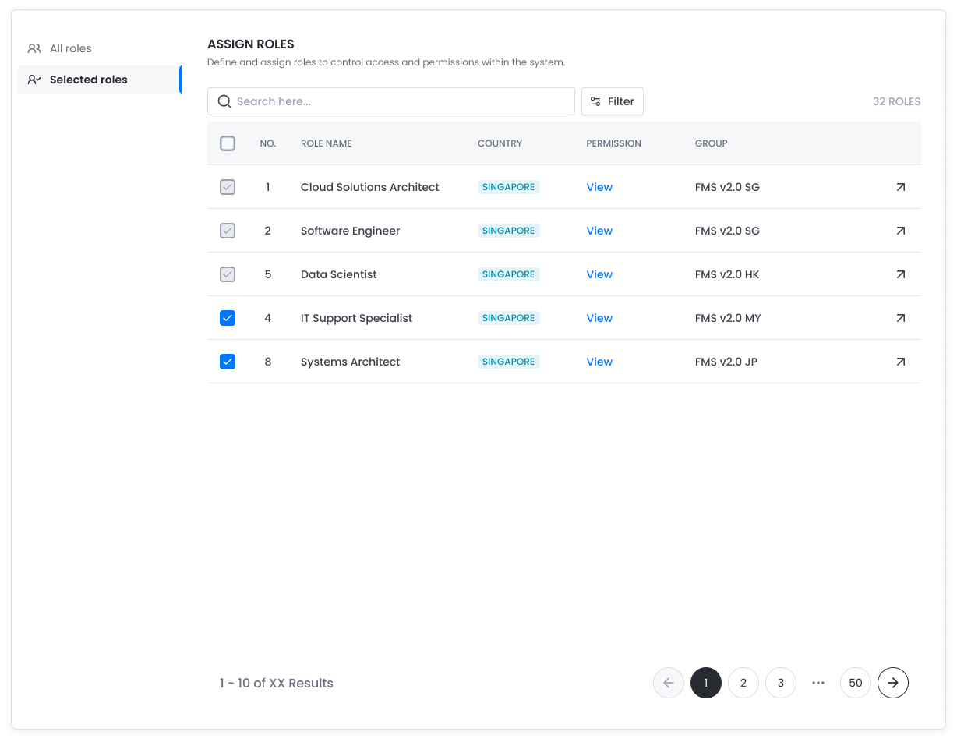957x742 pixels.
Task: Toggle the select-all header checkbox
Action: pyautogui.click(x=228, y=143)
